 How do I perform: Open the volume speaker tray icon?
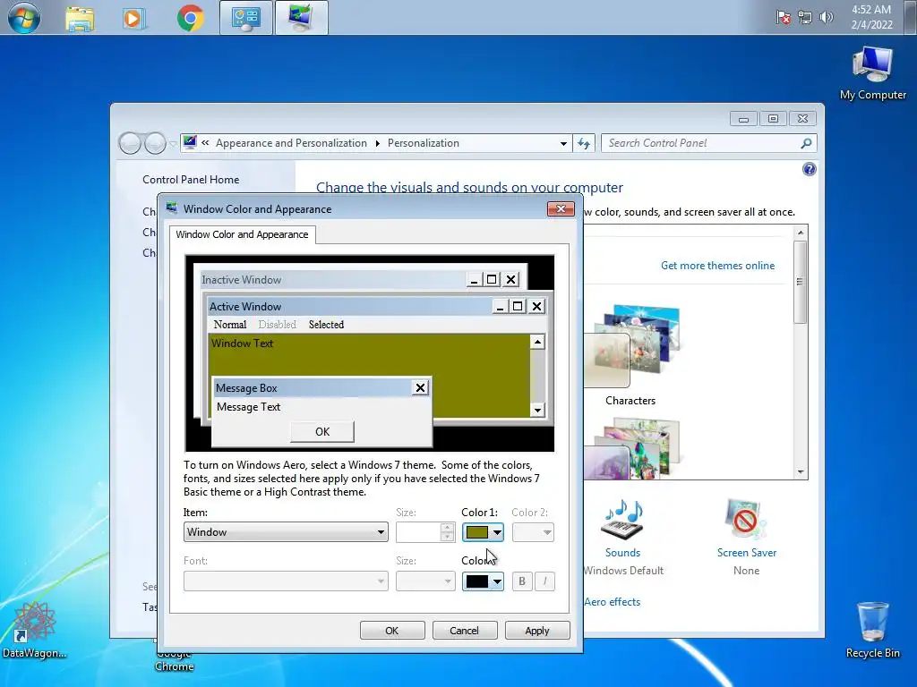click(x=826, y=17)
